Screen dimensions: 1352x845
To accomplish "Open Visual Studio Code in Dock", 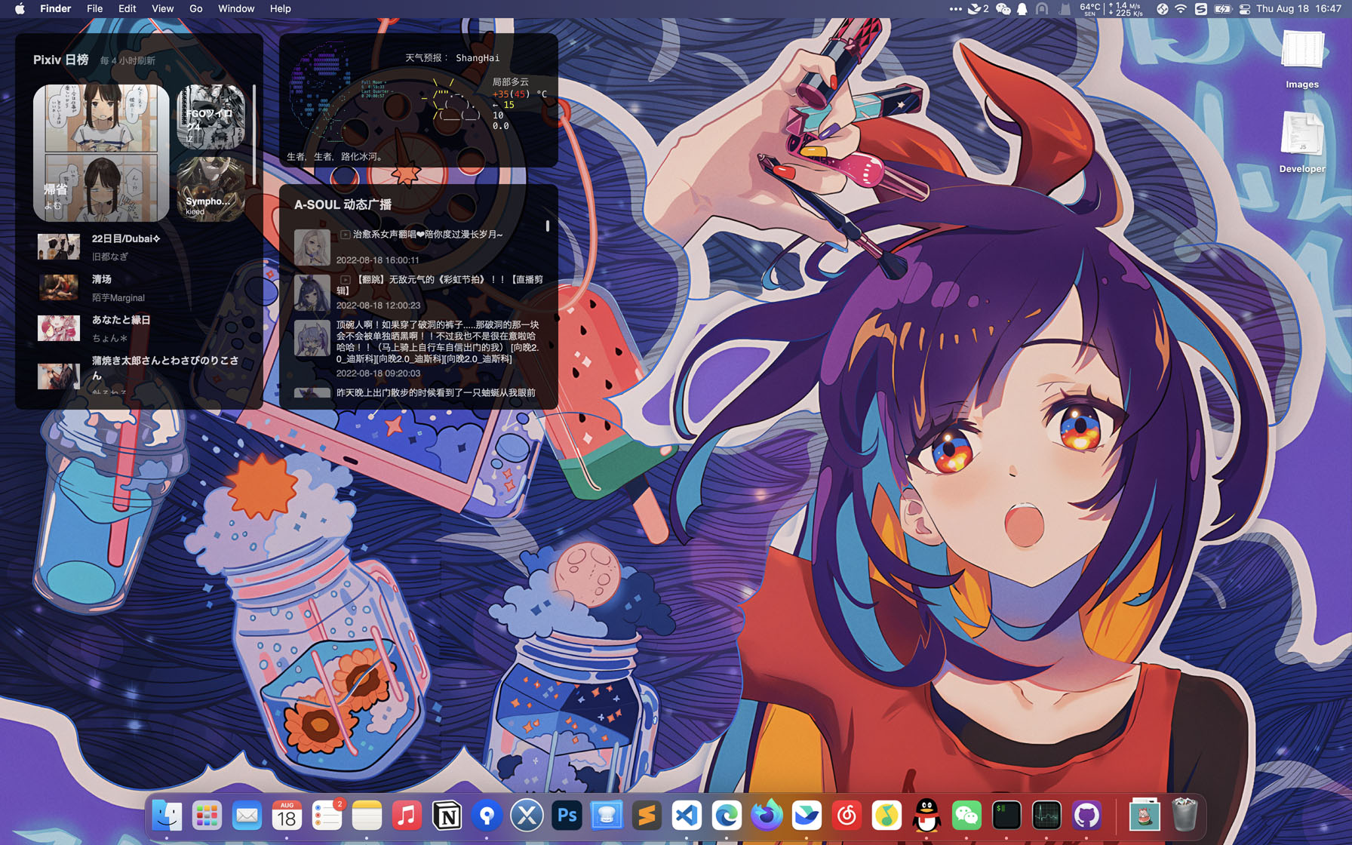I will (x=687, y=816).
